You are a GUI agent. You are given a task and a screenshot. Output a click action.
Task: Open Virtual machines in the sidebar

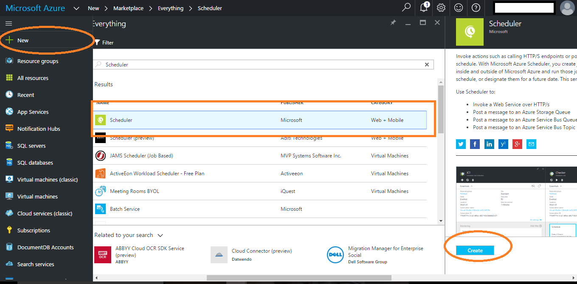coord(36,196)
